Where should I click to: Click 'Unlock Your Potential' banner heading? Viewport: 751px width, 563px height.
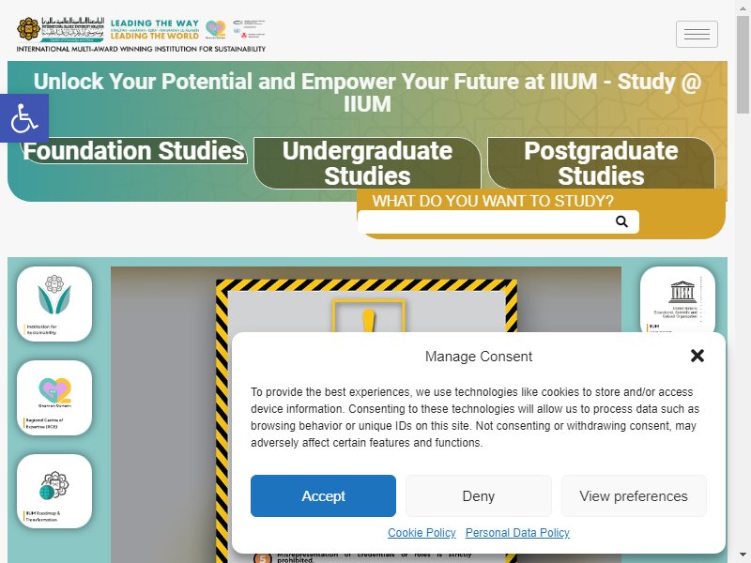[x=367, y=92]
